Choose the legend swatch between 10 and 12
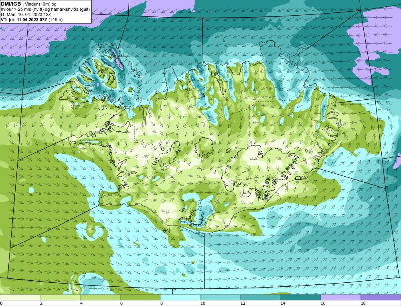The width and height of the screenshot is (401, 306). (x=221, y=297)
